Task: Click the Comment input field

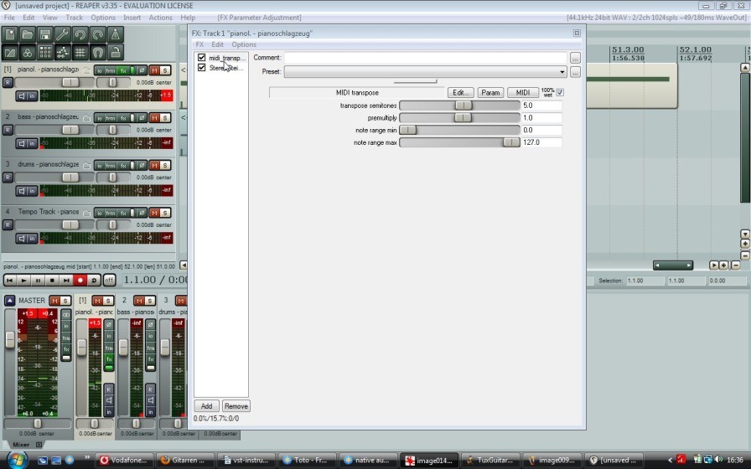Action: (x=425, y=58)
